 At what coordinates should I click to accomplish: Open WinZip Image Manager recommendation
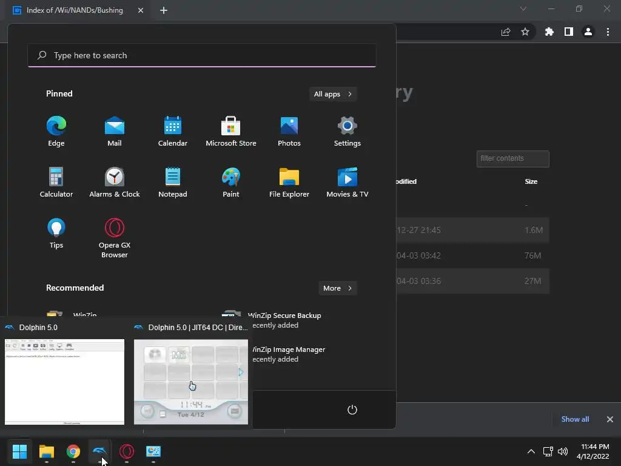[288, 354]
